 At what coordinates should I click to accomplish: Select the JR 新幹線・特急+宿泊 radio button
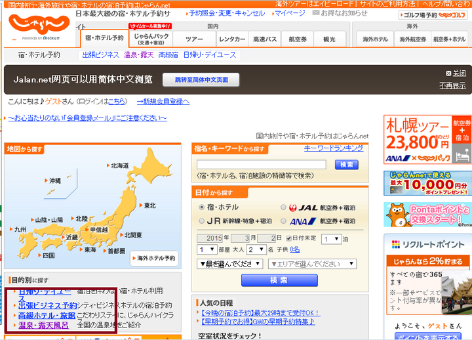pos(202,221)
